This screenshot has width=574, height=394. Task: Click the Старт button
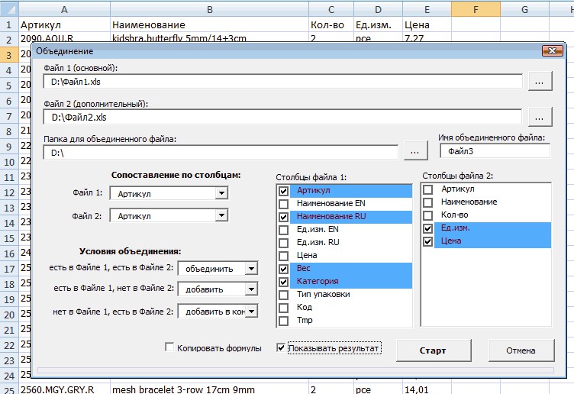click(x=434, y=350)
